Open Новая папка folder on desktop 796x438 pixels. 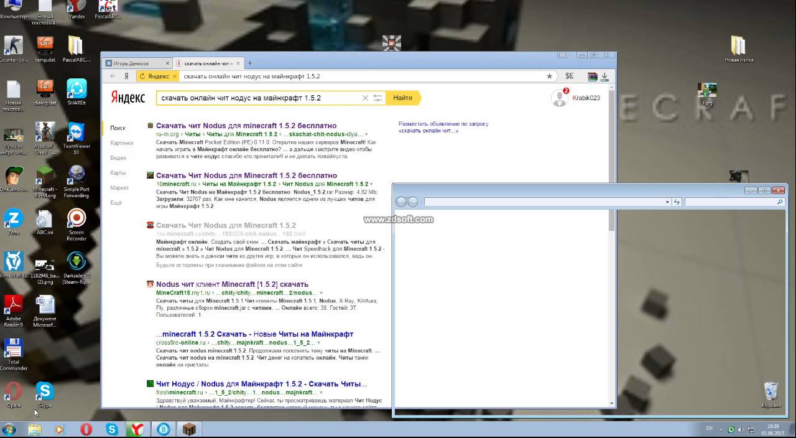pyautogui.click(x=739, y=49)
